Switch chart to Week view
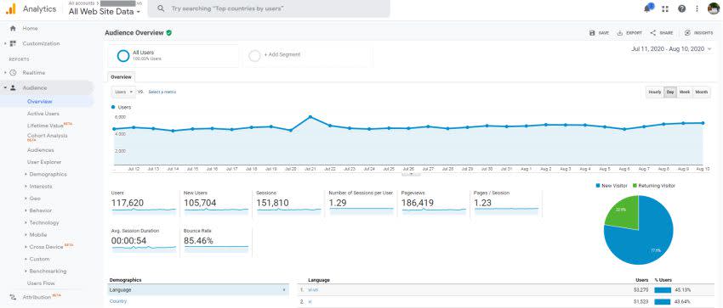The width and height of the screenshot is (723, 308). (685, 92)
